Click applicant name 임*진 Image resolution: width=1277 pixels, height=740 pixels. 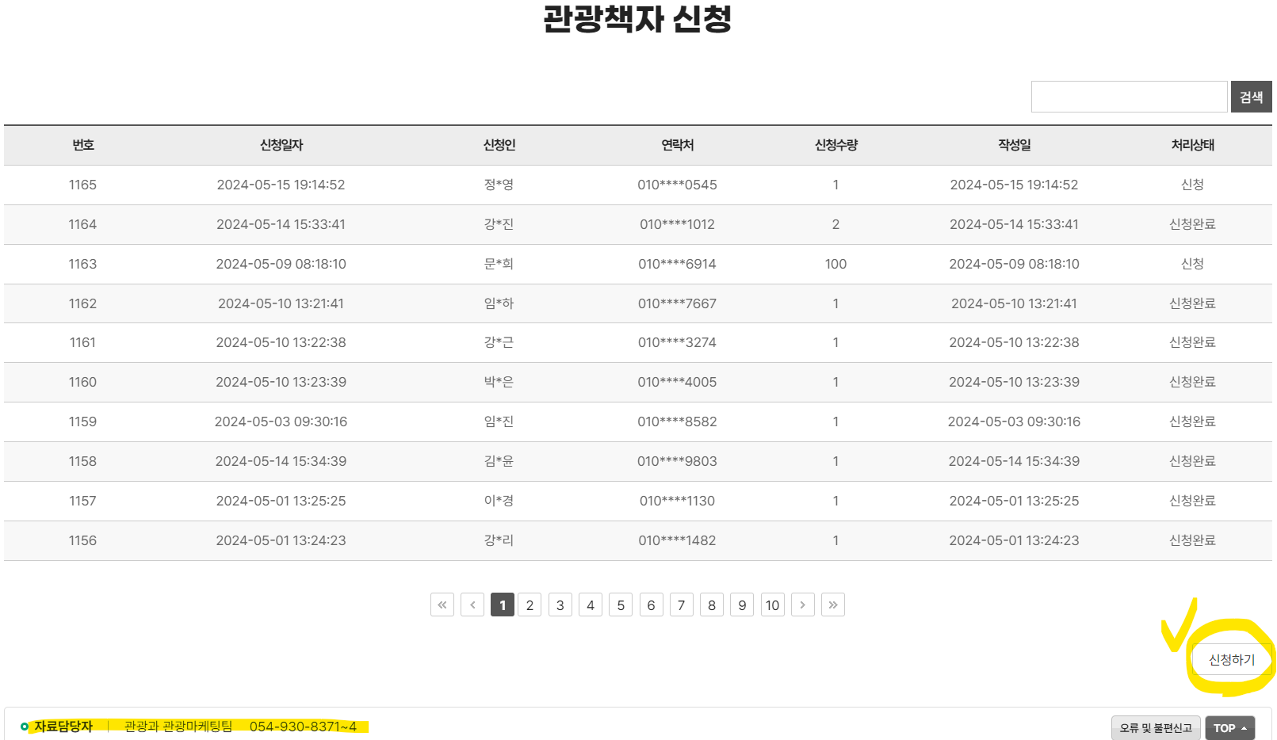pyautogui.click(x=499, y=421)
